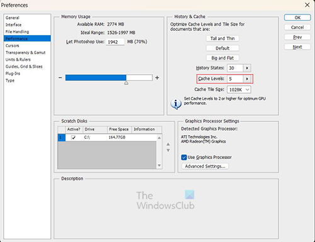Select Cursors in the preferences list
Image resolution: width=315 pixels, height=242 pixels.
tap(13, 46)
